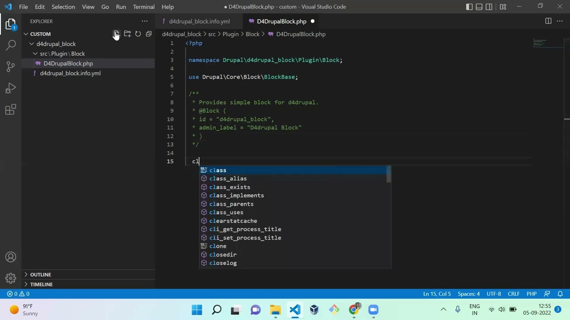Open the Terminal menu
This screenshot has width=570, height=320.
144,7
